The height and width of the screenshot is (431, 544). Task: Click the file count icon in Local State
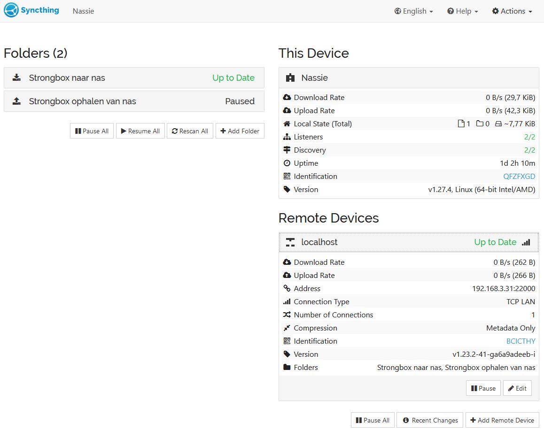pos(461,123)
